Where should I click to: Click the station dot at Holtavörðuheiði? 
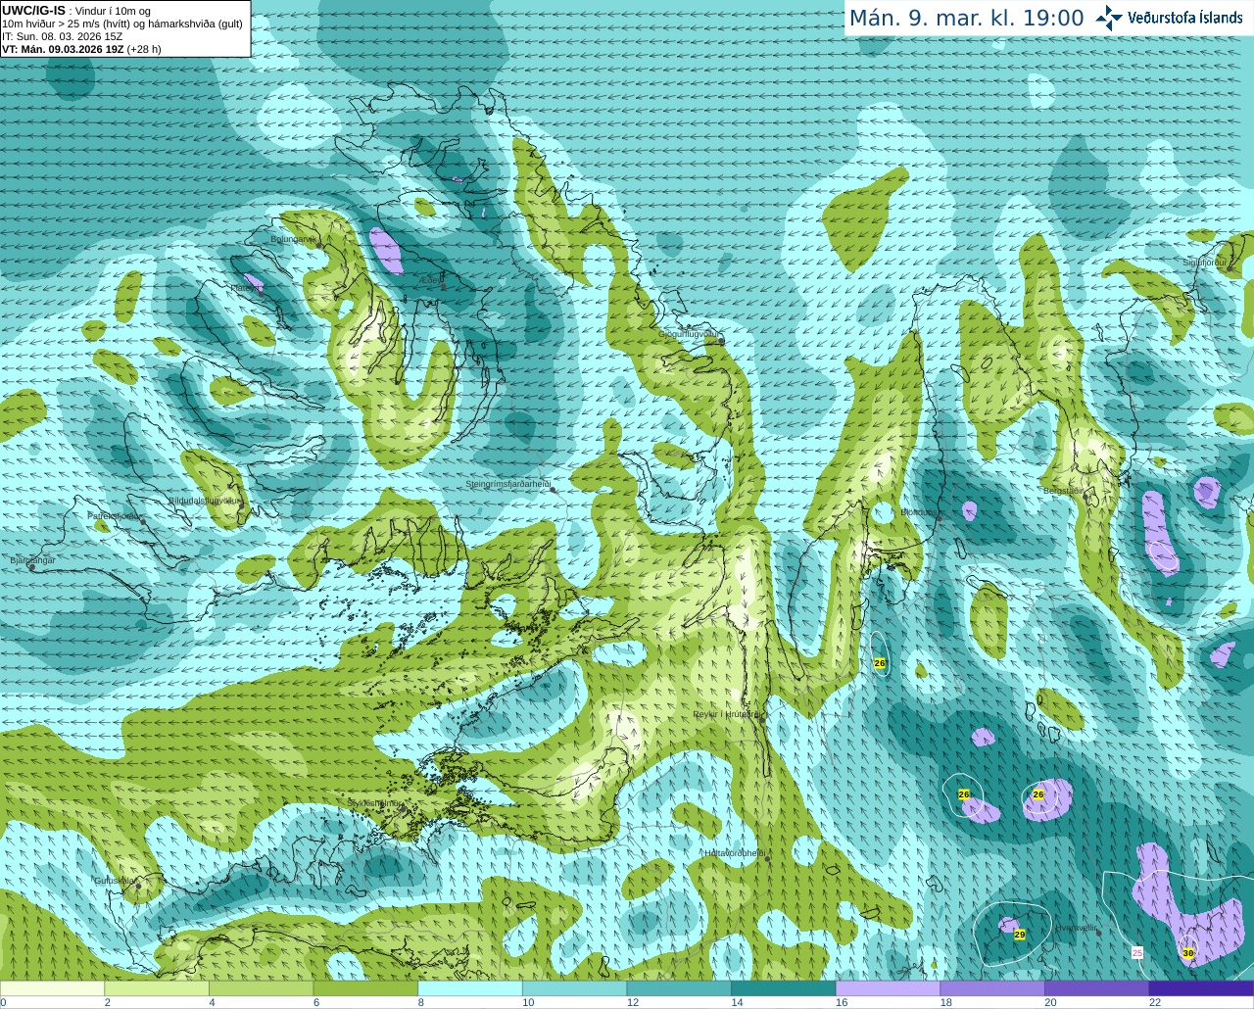767,859
